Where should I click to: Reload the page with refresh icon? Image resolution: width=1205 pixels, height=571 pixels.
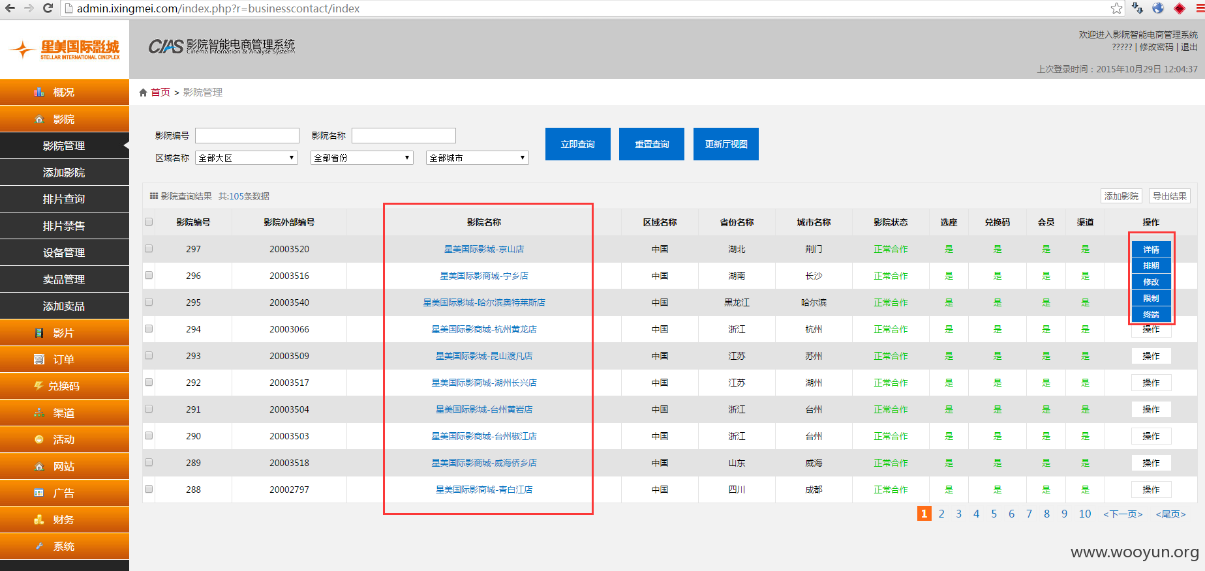coord(48,8)
